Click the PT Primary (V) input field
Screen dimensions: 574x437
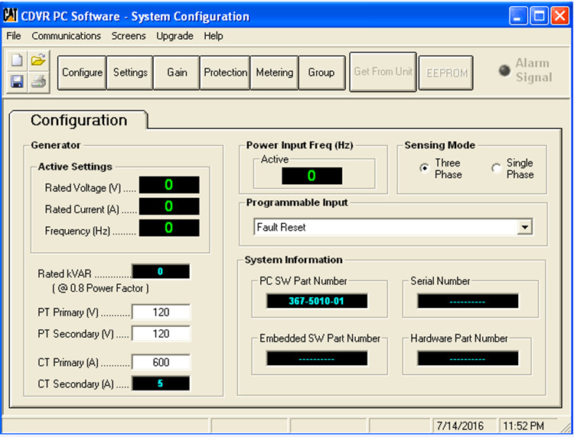click(x=161, y=312)
